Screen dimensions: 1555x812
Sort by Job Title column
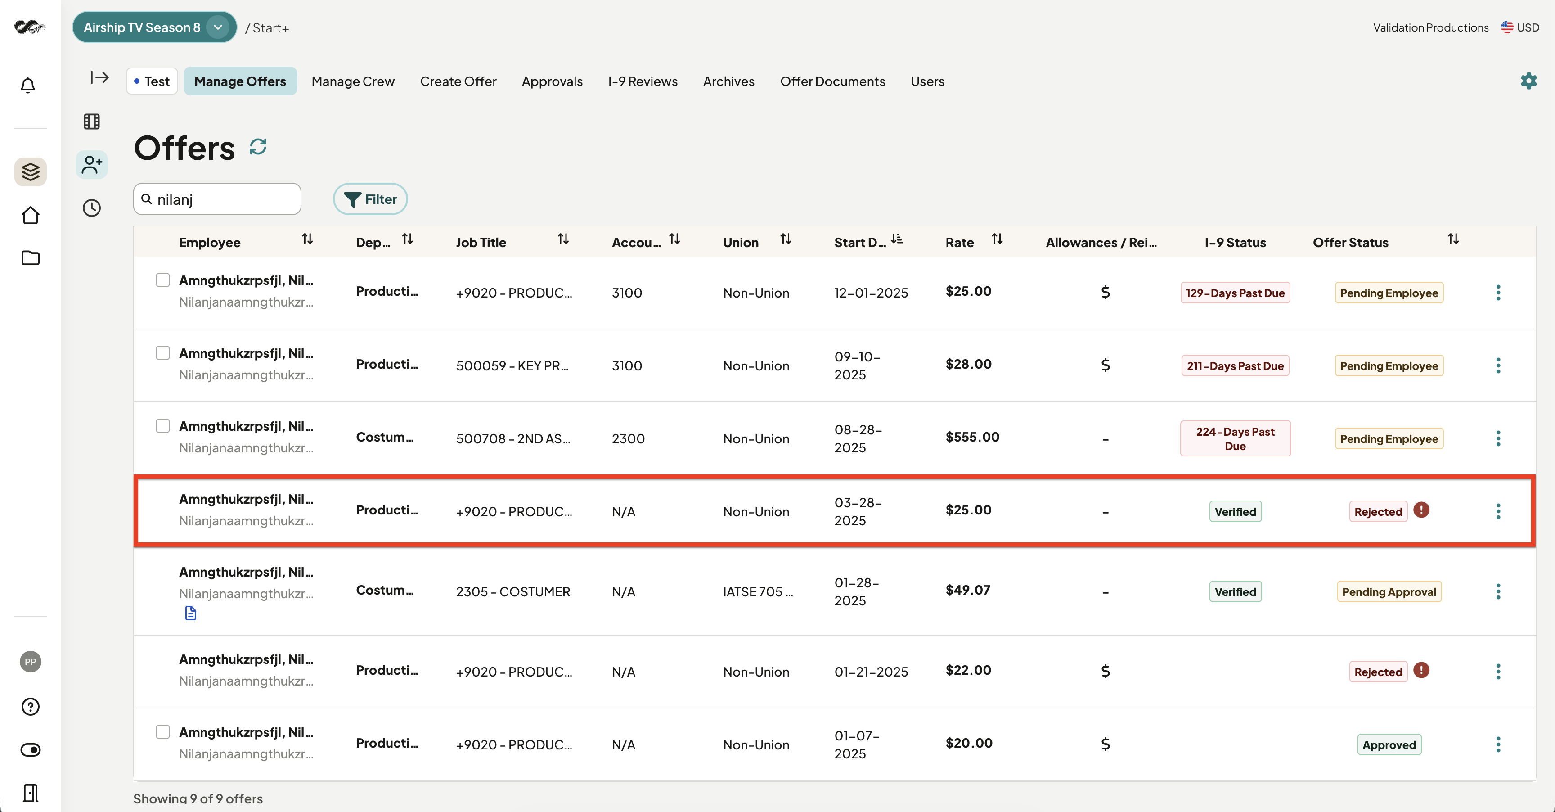coord(563,239)
